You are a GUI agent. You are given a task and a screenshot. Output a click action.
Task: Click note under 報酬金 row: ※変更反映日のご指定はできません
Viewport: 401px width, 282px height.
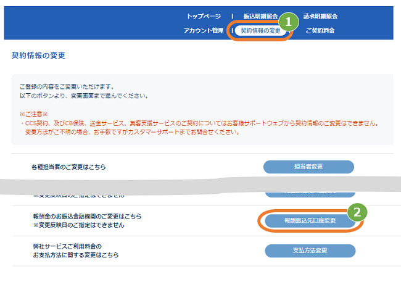tap(79, 225)
